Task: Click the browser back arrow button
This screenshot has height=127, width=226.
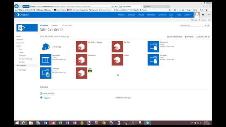Action: [17, 6]
